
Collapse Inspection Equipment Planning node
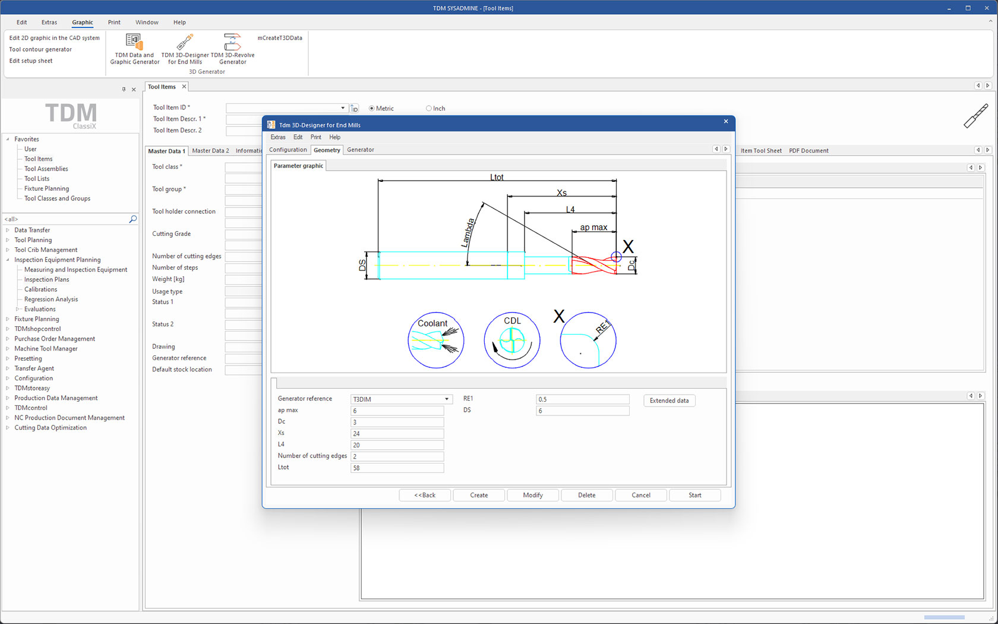tap(8, 260)
